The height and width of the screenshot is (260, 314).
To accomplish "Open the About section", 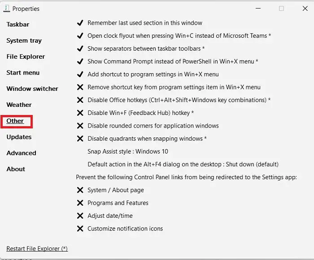I will 16,169.
